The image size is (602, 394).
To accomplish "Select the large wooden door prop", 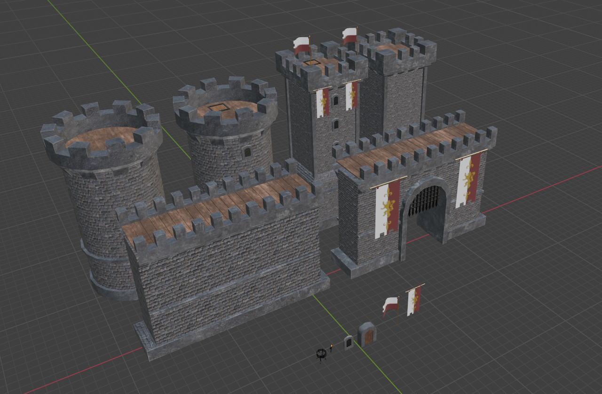I will 368,336.
